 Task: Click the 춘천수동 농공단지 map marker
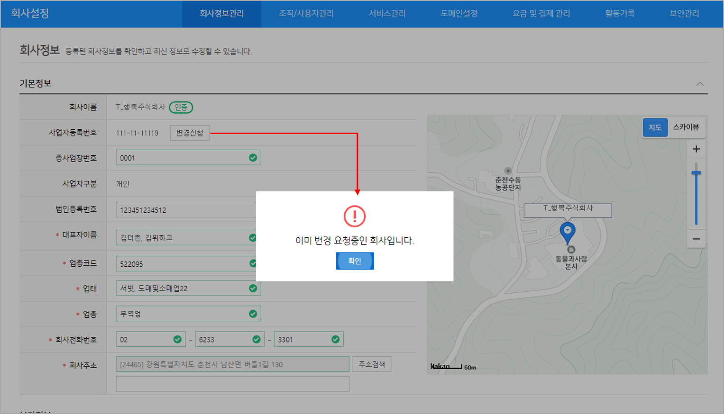click(x=508, y=171)
